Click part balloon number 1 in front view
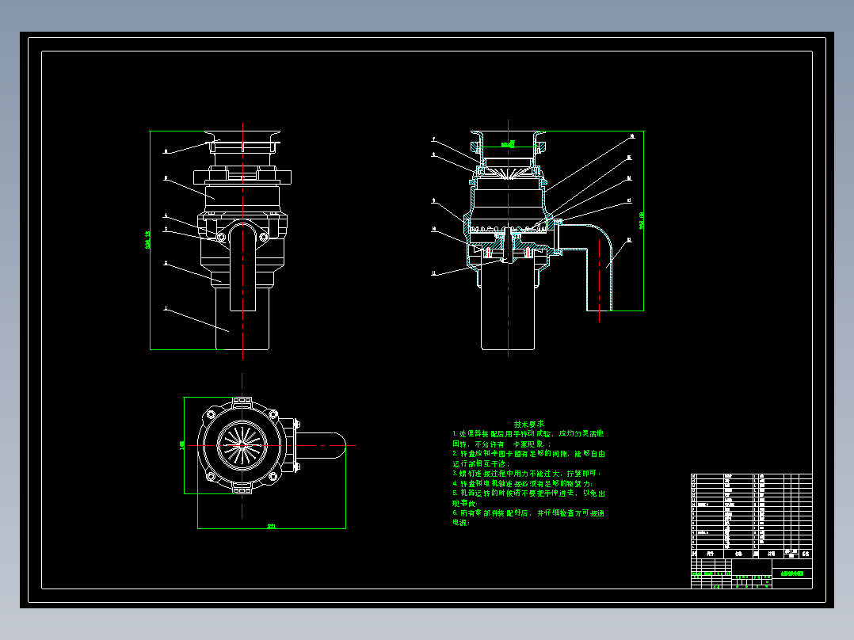 [166, 308]
